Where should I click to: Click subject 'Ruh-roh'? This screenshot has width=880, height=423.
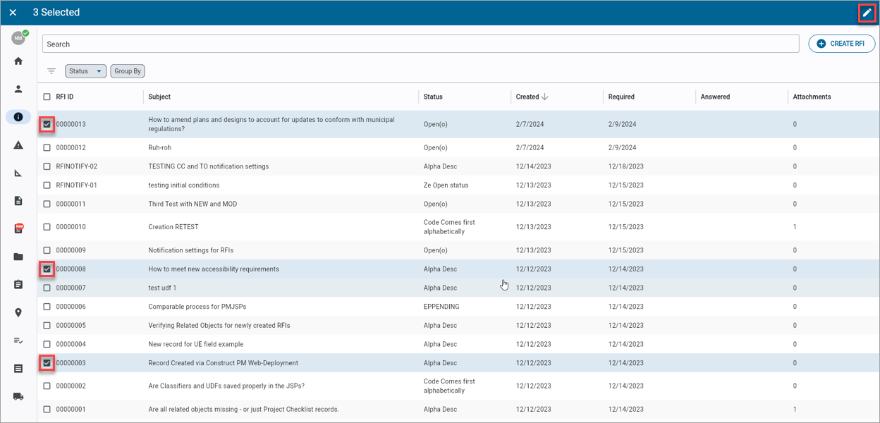(x=160, y=148)
